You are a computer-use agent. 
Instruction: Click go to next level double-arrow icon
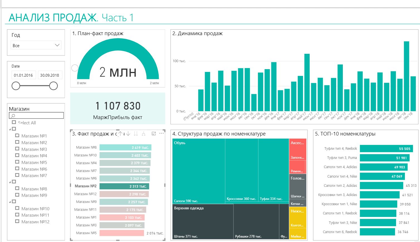136,134
